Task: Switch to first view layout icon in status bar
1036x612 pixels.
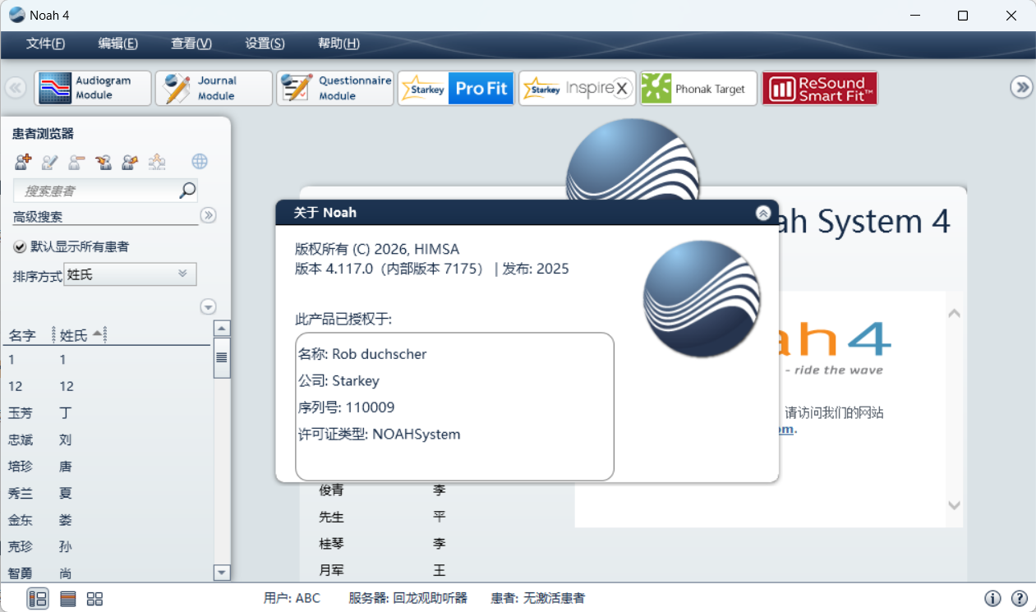Action: tap(38, 599)
